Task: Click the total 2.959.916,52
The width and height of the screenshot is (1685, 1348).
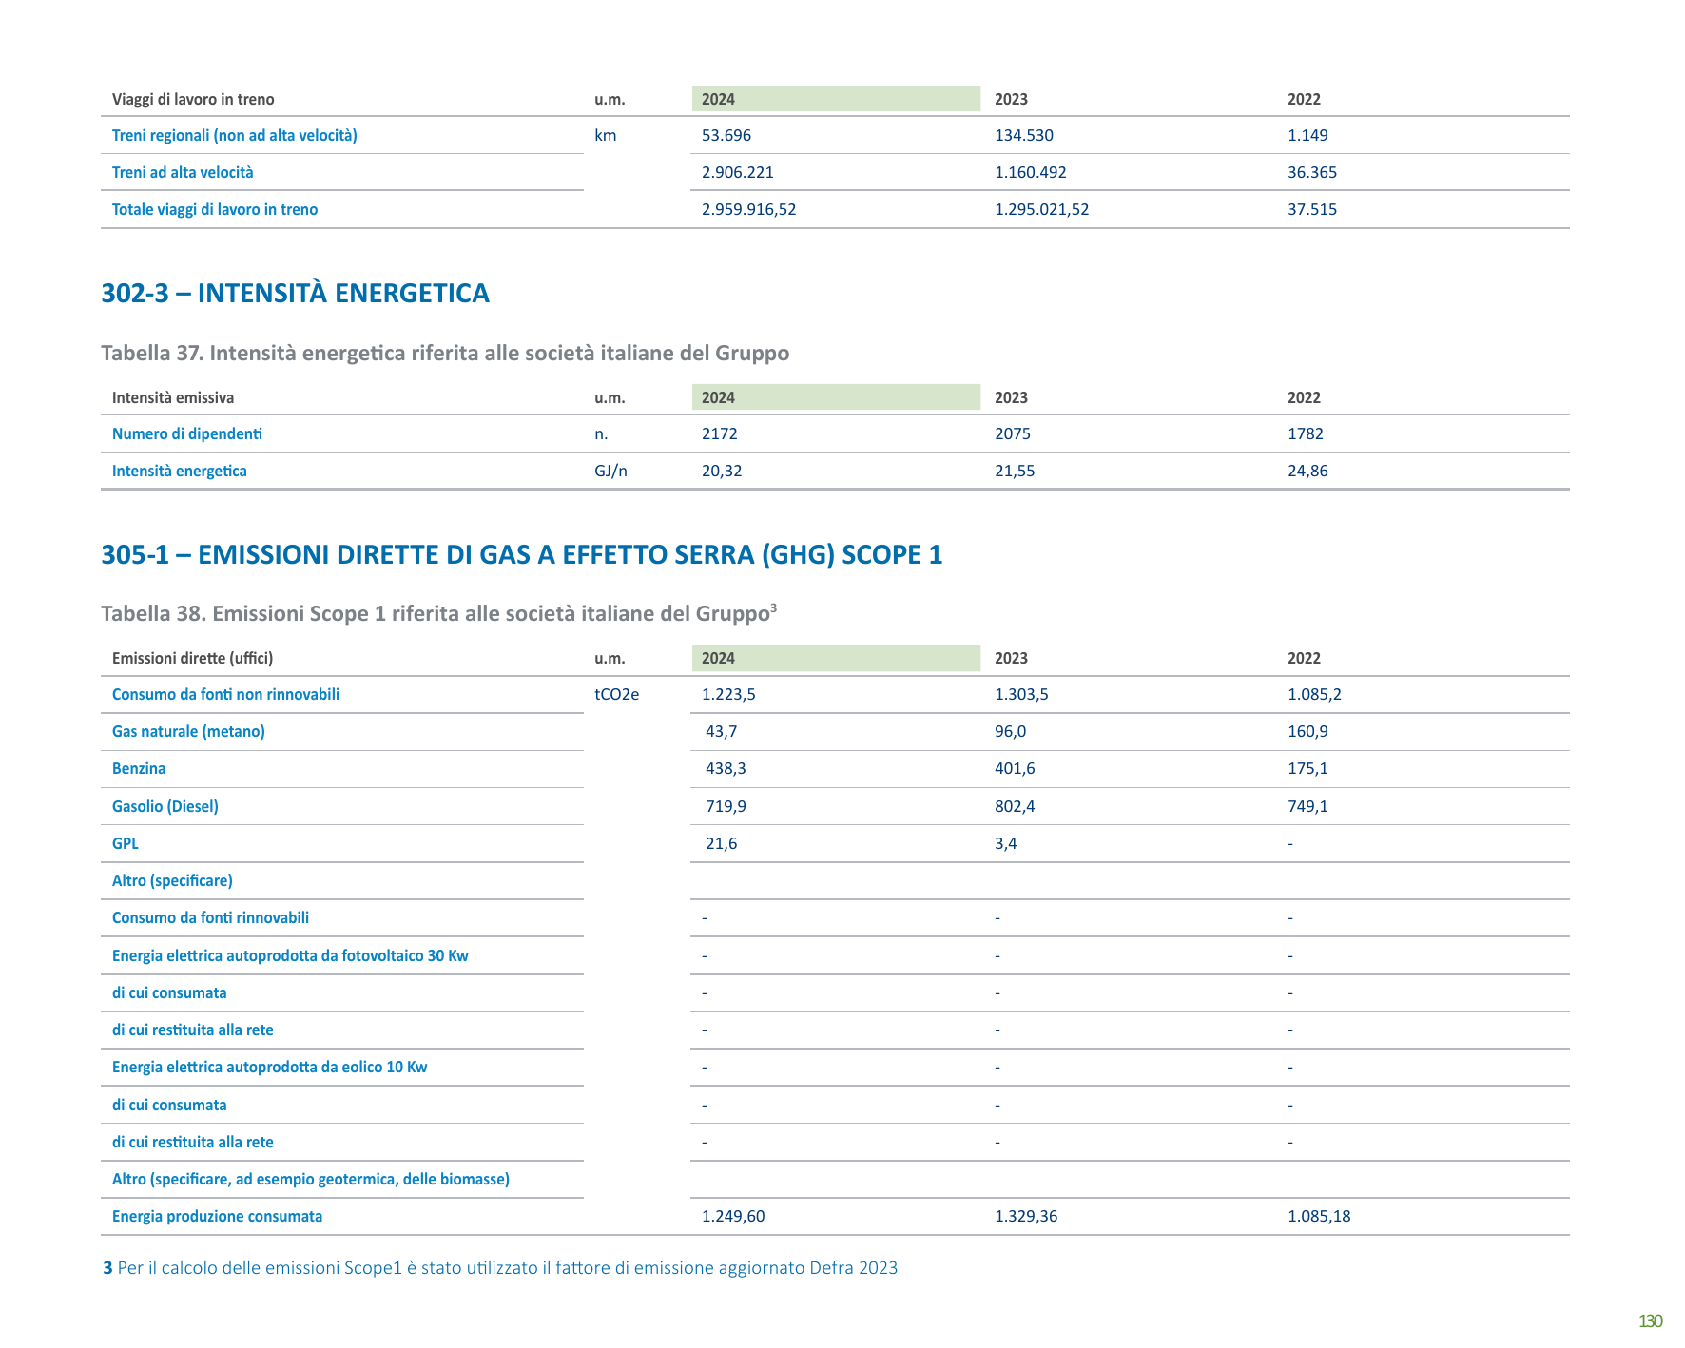Action: point(749,209)
